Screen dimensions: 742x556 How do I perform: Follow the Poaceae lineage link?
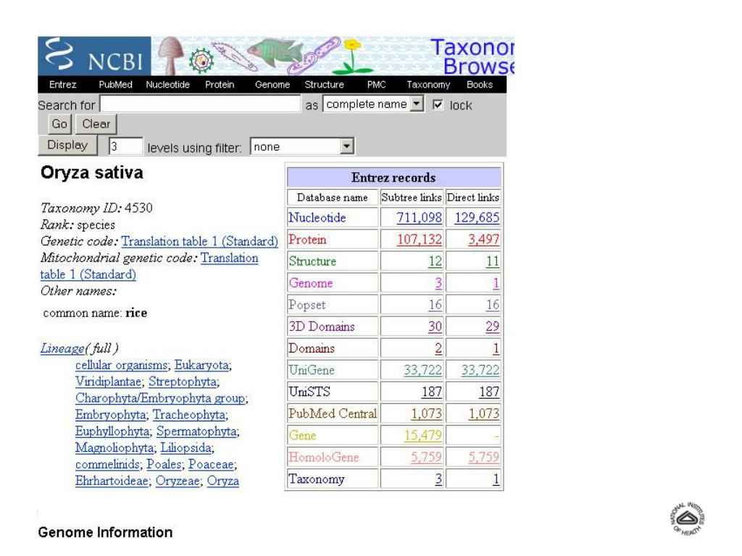(211, 464)
